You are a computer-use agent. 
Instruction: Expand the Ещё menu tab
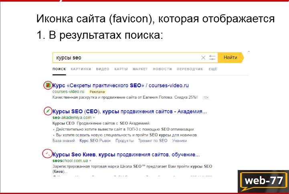(x=213, y=69)
